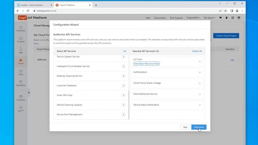Viewport: 258px width, 145px height.
Task: Add Text-to-Speech Service with its arrow
Action: point(123,57)
